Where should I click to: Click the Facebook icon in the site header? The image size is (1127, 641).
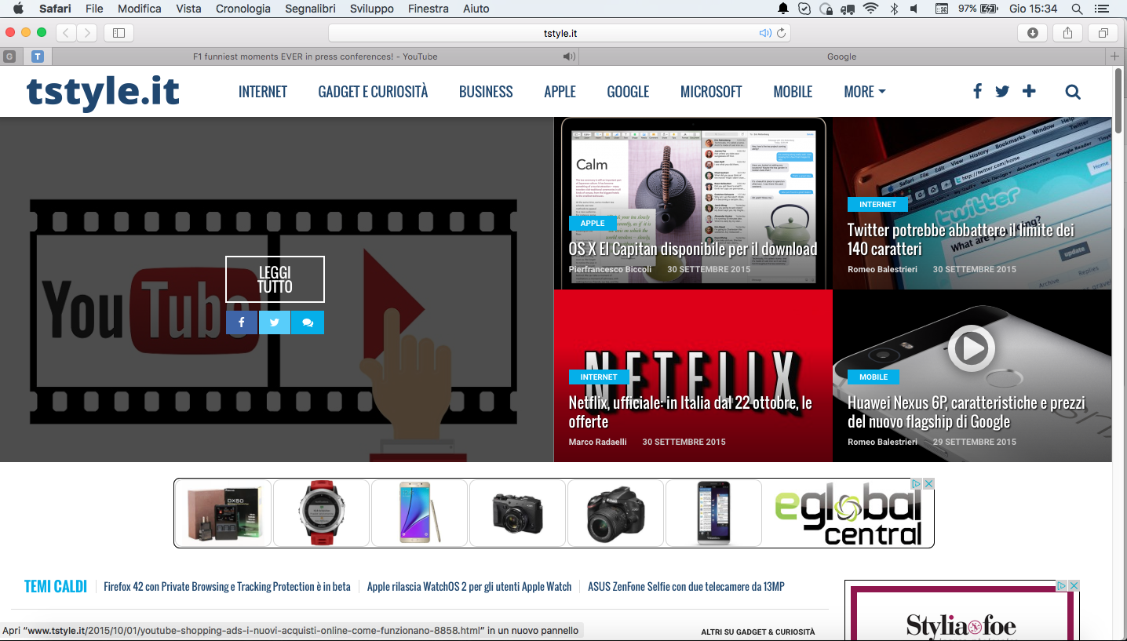pyautogui.click(x=976, y=91)
